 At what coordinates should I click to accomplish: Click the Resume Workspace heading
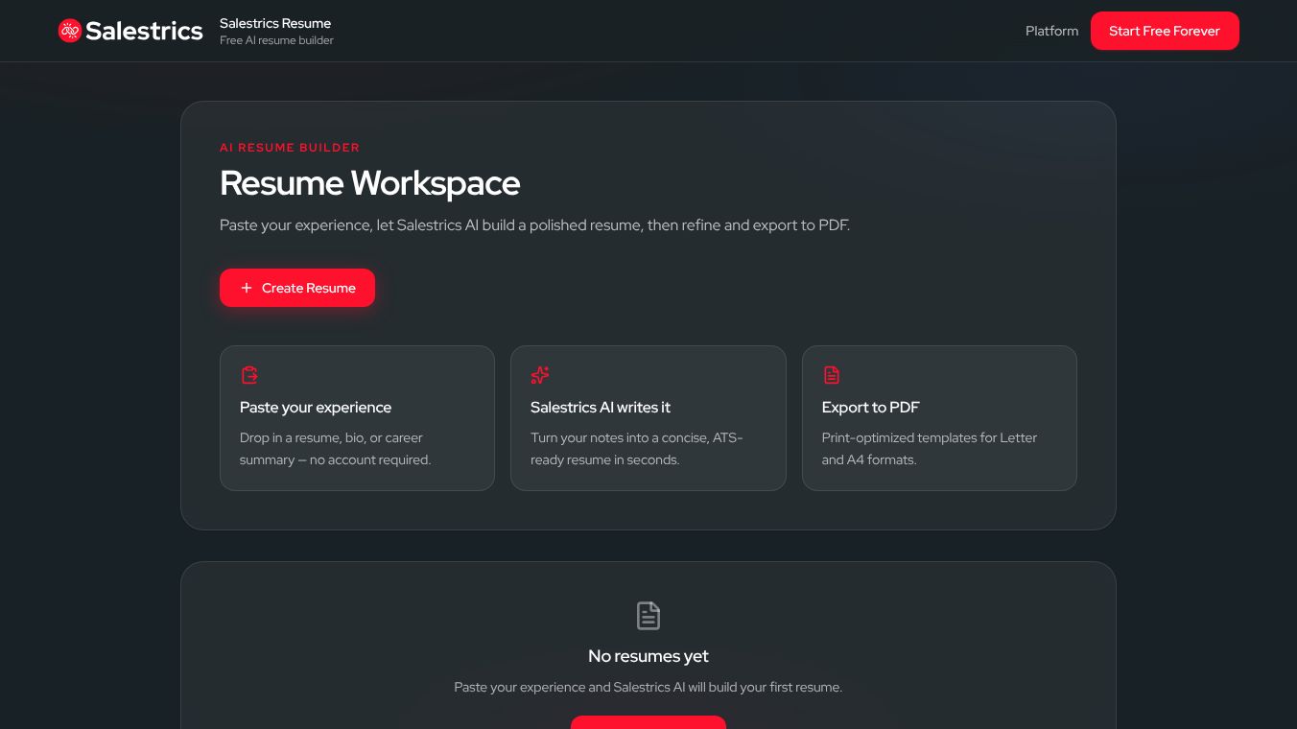point(369,183)
